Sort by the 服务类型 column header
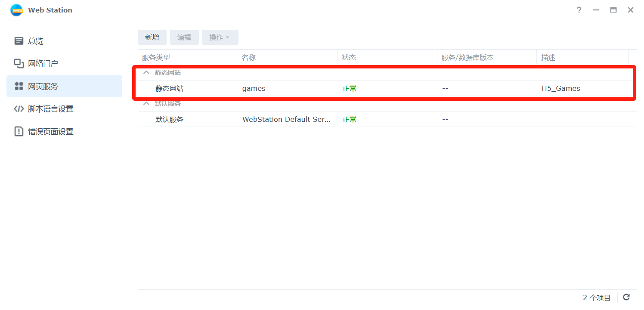Screen dimensions: 644x310 click(156, 58)
